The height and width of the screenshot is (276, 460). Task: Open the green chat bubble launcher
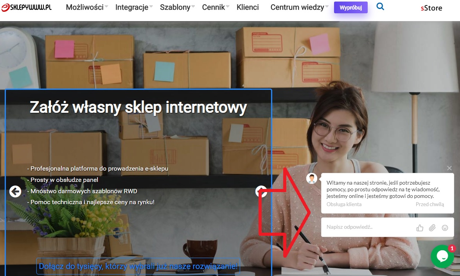tap(442, 256)
